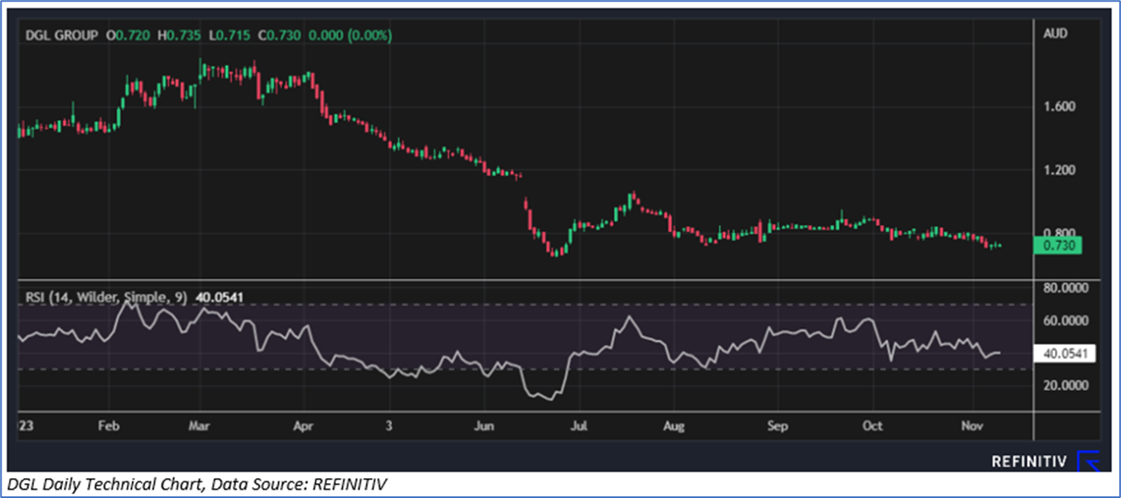
Task: Click the Jun date label on time axis
Action: point(484,426)
